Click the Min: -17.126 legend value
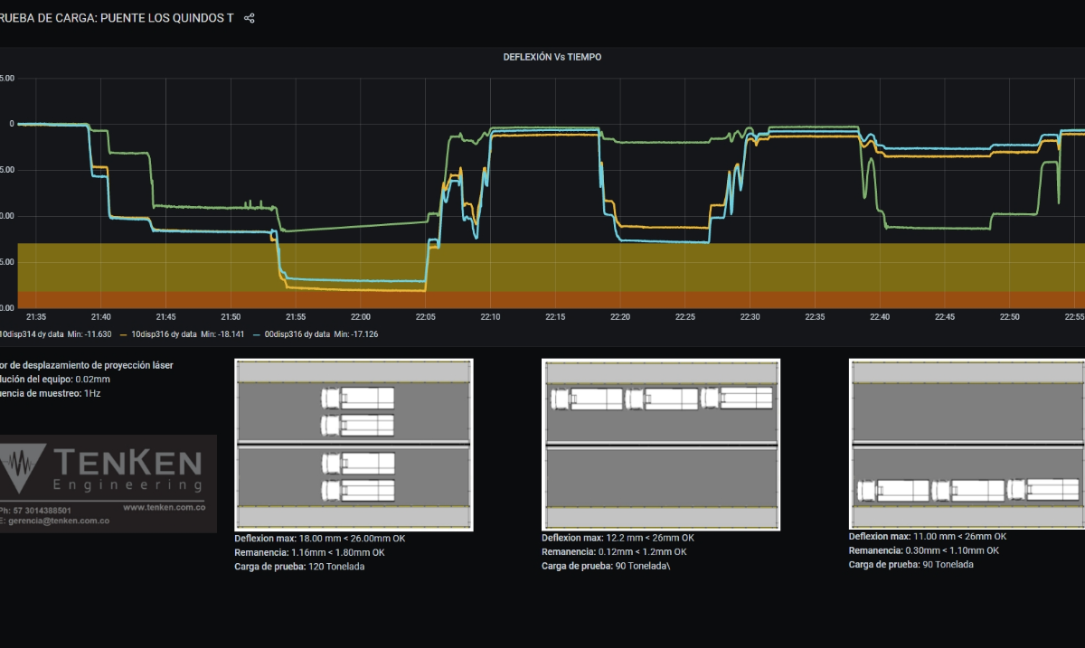The width and height of the screenshot is (1085, 648). [356, 334]
